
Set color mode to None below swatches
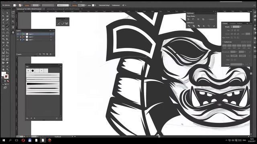[x=8, y=81]
